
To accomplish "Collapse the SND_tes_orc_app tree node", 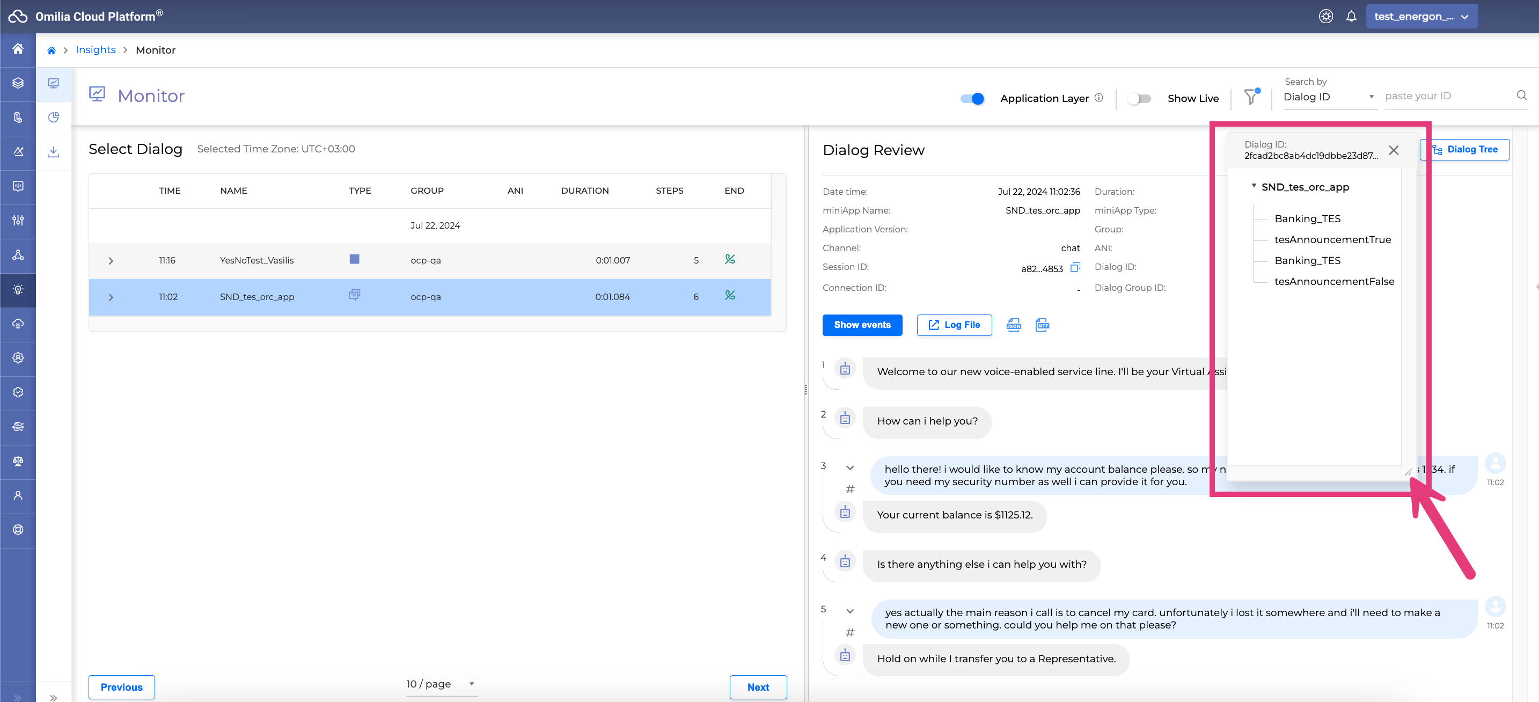I will pyautogui.click(x=1254, y=186).
